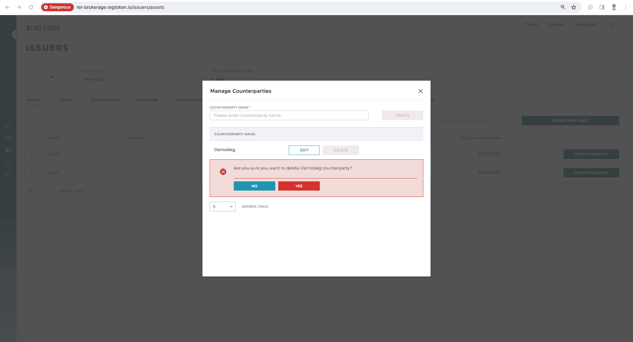Open the 10 entries per page dropdown
This screenshot has width=633, height=342.
(x=39, y=191)
